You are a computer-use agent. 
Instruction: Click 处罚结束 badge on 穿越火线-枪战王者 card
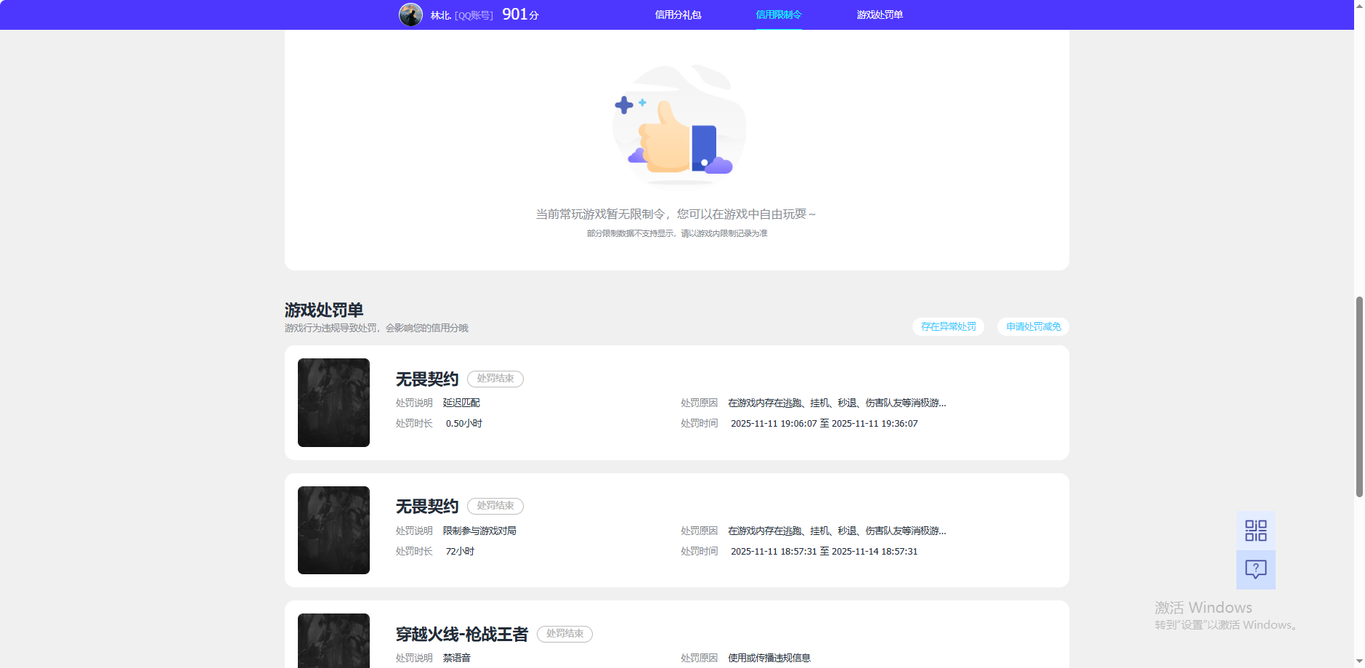564,634
